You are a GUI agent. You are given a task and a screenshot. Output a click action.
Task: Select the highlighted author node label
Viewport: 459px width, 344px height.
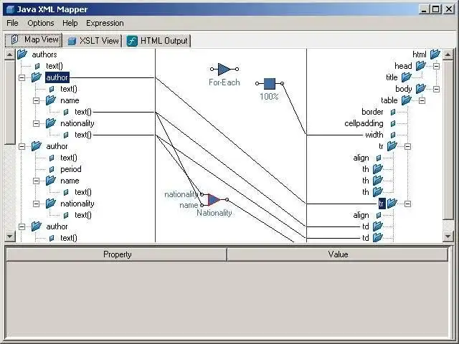pos(57,77)
